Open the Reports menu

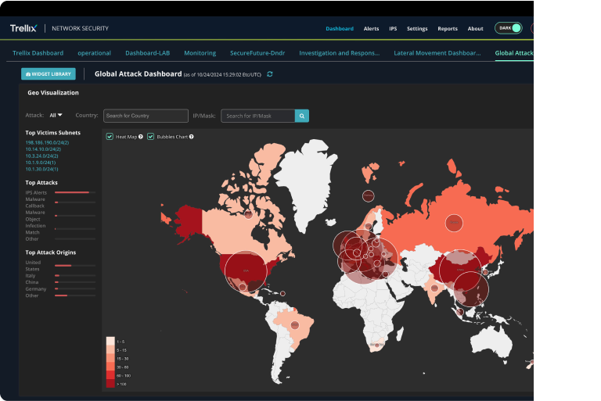click(448, 29)
